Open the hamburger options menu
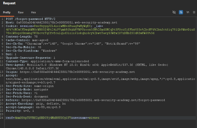 [194, 12]
